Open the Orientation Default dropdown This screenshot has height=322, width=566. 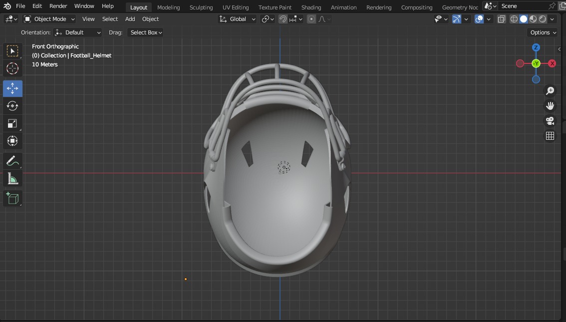[x=77, y=32]
